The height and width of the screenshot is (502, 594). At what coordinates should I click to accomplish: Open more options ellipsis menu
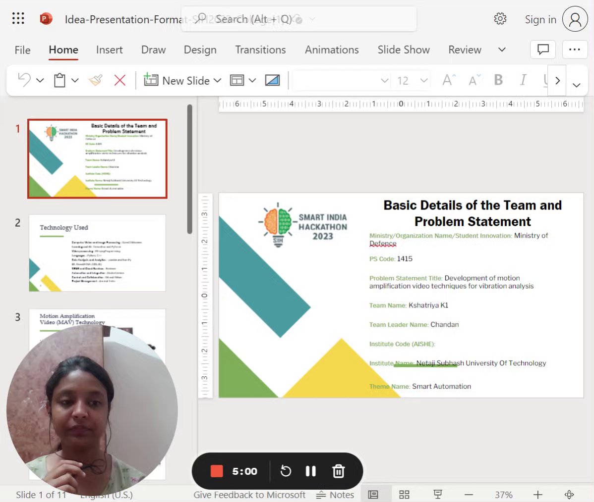tap(575, 50)
